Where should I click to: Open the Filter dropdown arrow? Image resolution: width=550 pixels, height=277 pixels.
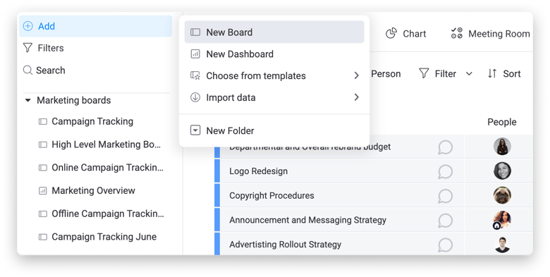[469, 74]
